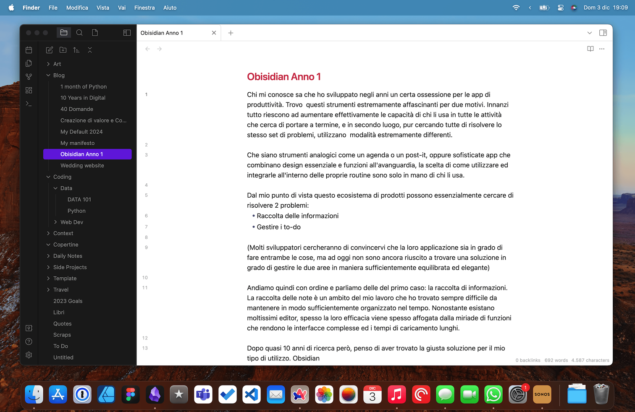Viewport: 635px width, 412px height.
Task: Open today's daily note calendar icon
Action: pyautogui.click(x=29, y=50)
